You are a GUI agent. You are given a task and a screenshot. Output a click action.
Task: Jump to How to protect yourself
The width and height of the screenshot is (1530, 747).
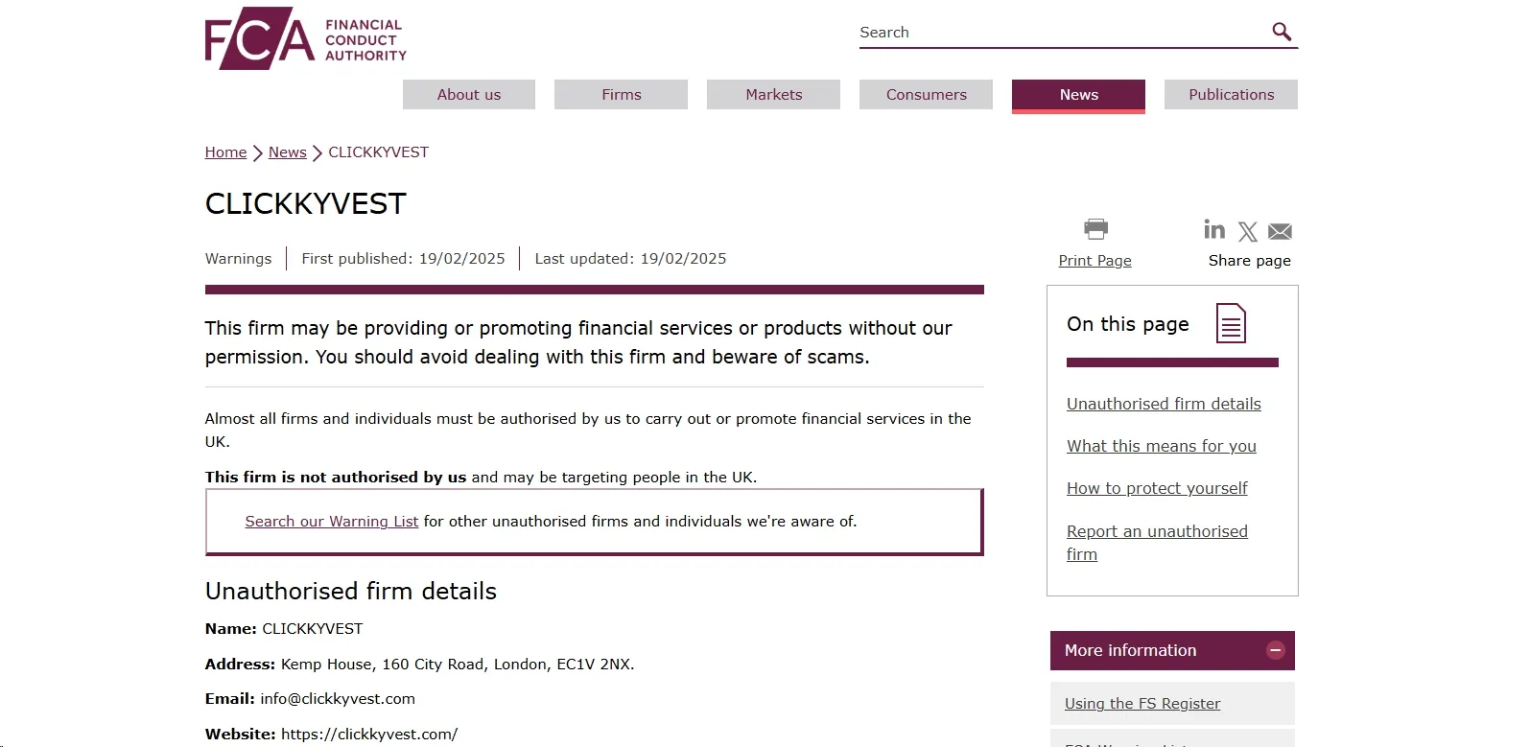(1157, 488)
